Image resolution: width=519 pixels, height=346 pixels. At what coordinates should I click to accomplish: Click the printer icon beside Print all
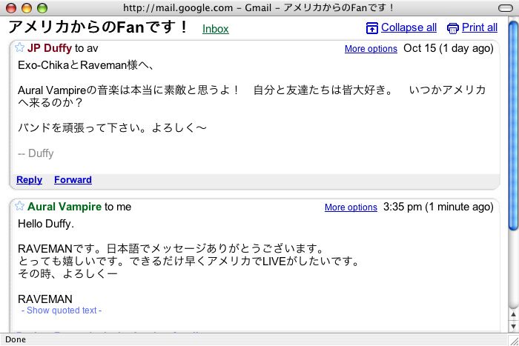tap(453, 28)
